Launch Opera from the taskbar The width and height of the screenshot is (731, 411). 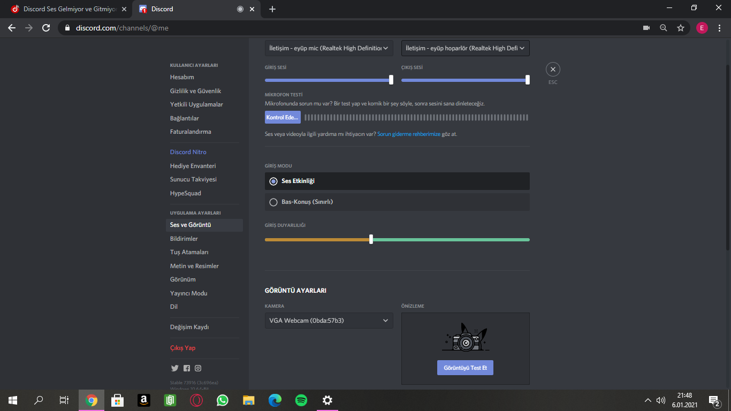[196, 400]
